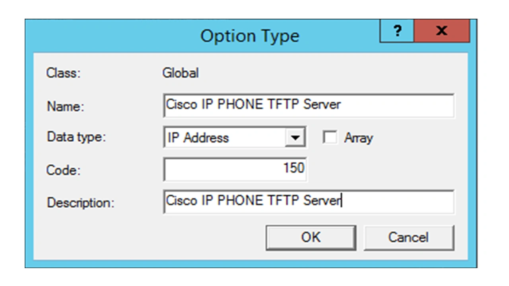Focus the Code number field
Image resolution: width=509 pixels, height=286 pixels.
235,169
